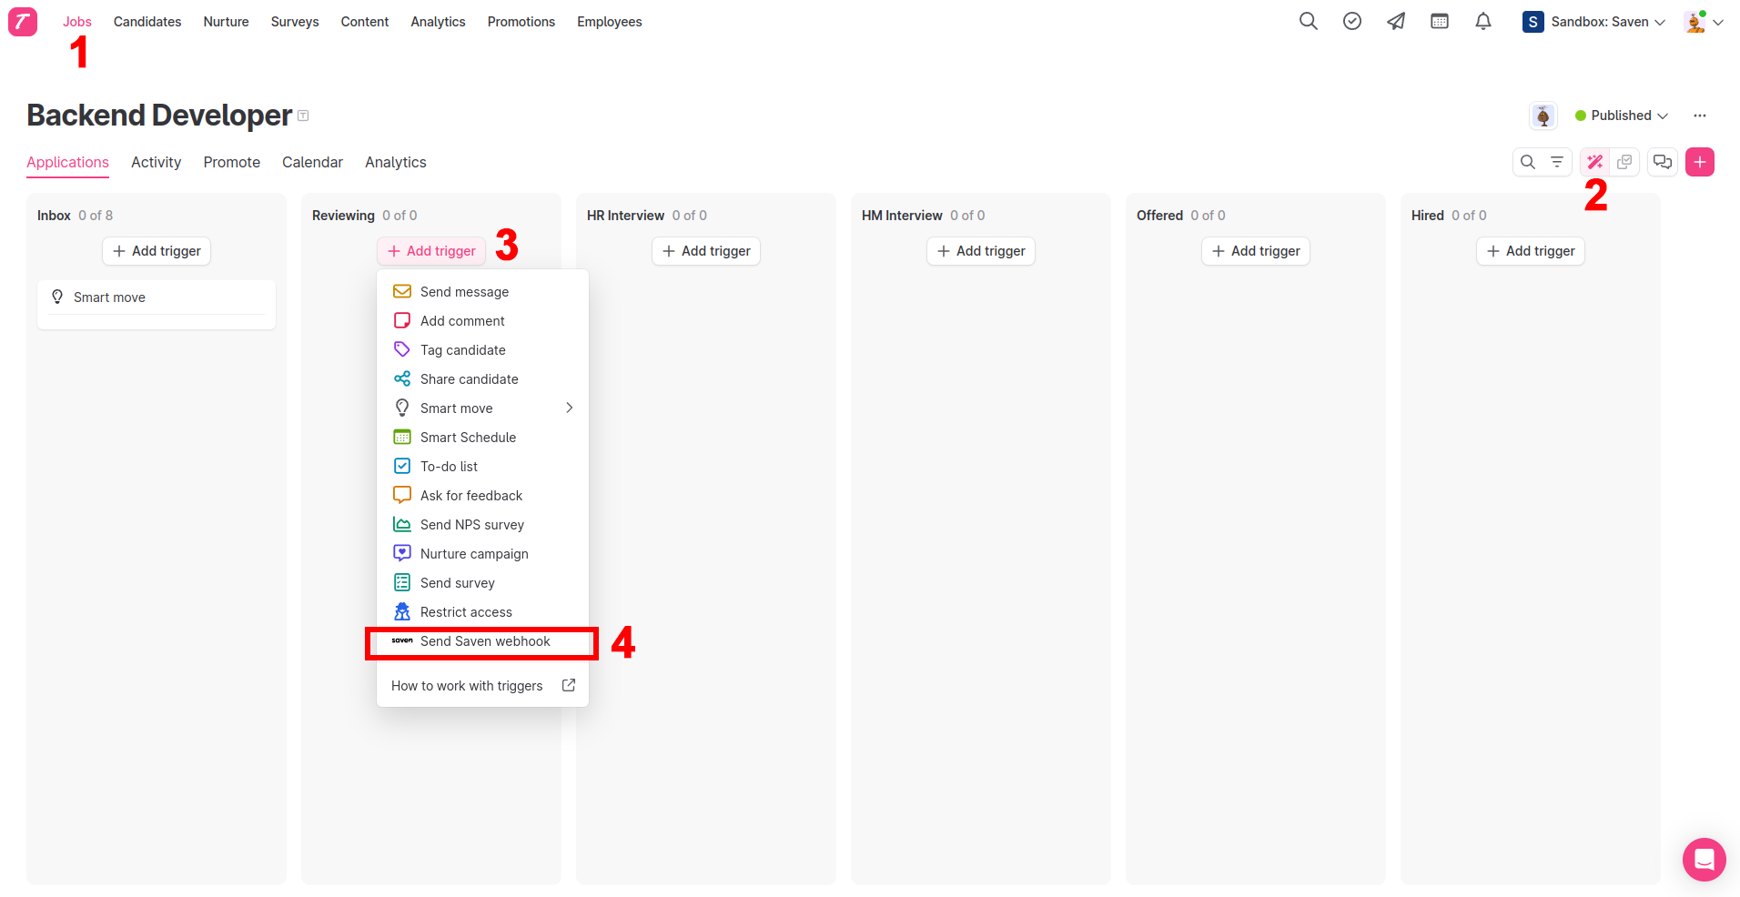
Task: Select Send Saven webhook trigger
Action: pos(482,641)
